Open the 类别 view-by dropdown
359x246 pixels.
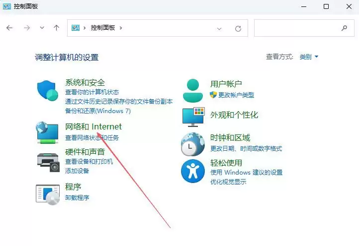tap(309, 57)
